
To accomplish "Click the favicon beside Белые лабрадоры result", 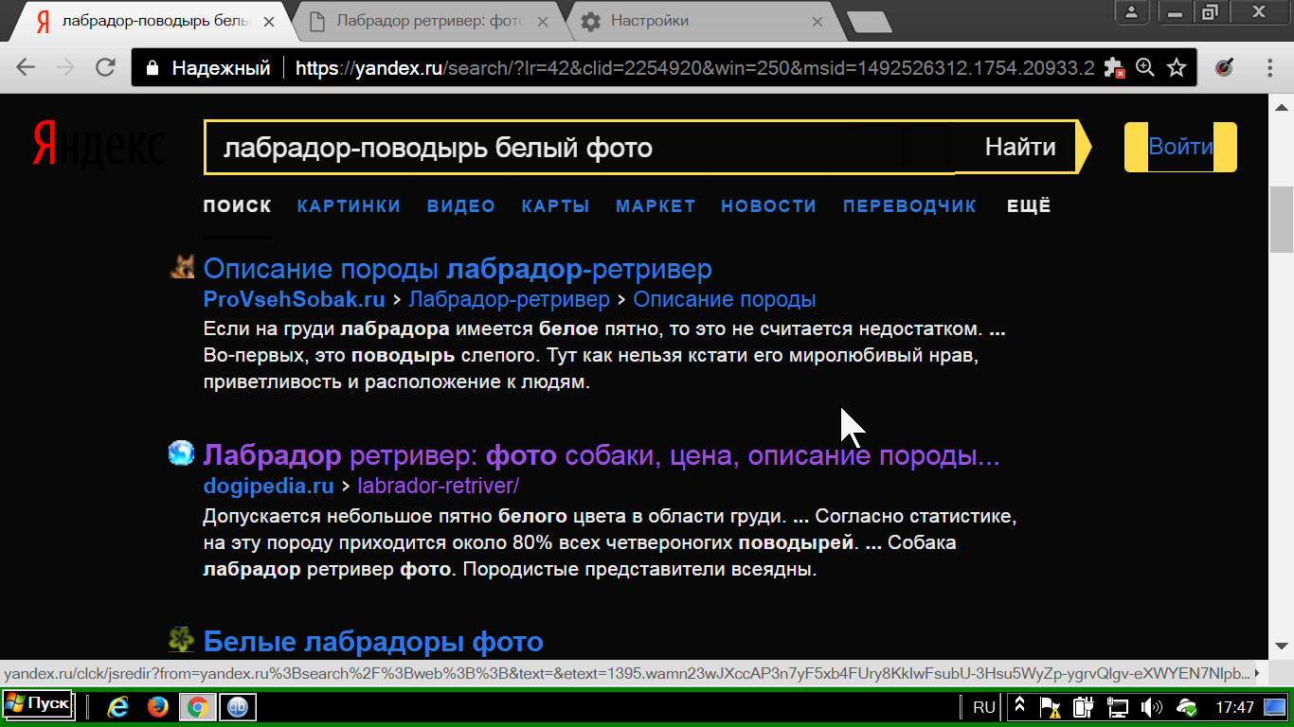I will pyautogui.click(x=182, y=641).
